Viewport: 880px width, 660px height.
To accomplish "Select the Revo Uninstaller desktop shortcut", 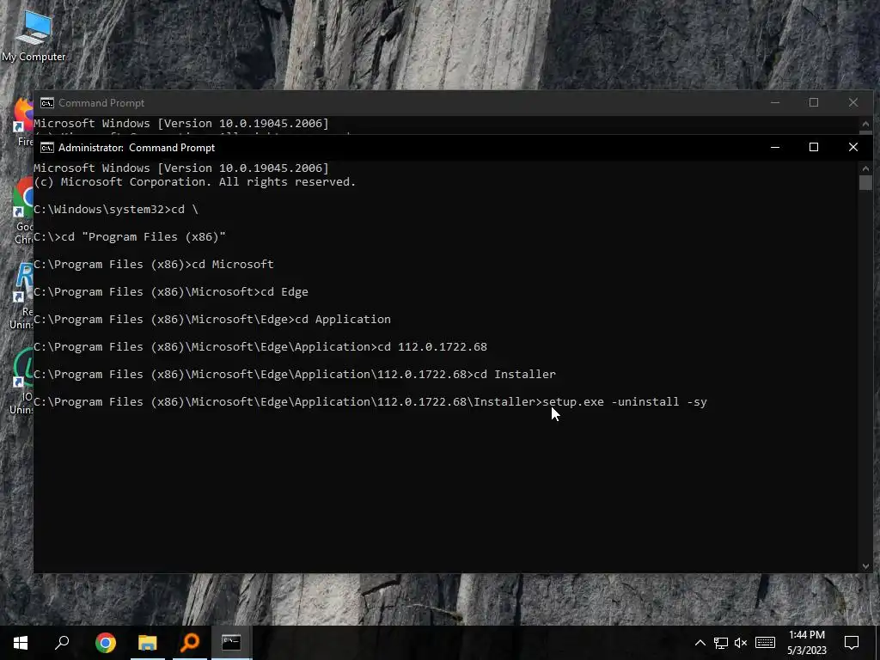I will tap(22, 296).
